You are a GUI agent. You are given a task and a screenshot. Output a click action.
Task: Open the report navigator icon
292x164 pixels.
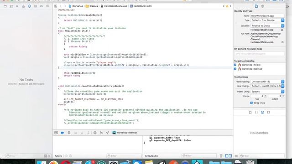(x=47, y=6)
